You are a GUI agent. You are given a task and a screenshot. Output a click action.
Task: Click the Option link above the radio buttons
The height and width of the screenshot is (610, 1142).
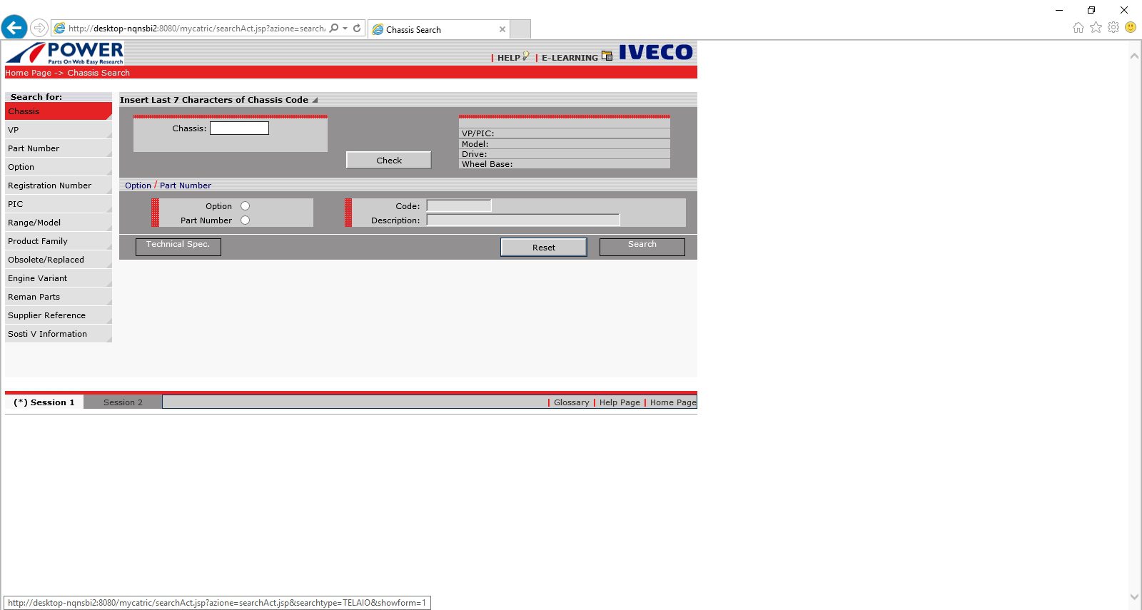pos(138,185)
